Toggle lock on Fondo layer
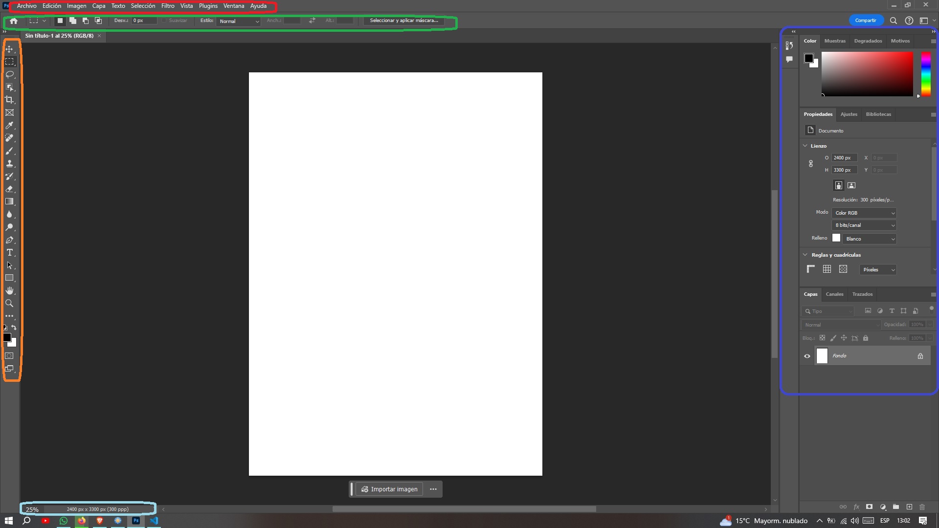This screenshot has height=528, width=939. tap(920, 355)
